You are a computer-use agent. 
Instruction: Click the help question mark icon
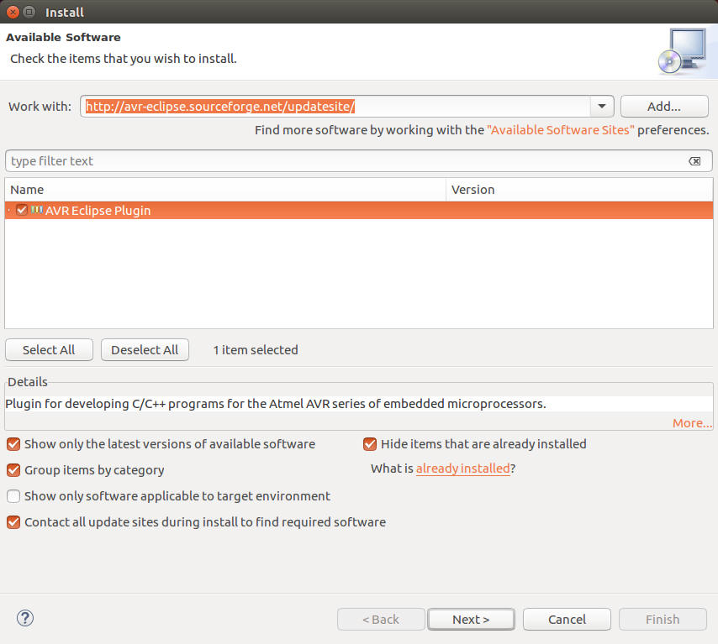click(24, 619)
